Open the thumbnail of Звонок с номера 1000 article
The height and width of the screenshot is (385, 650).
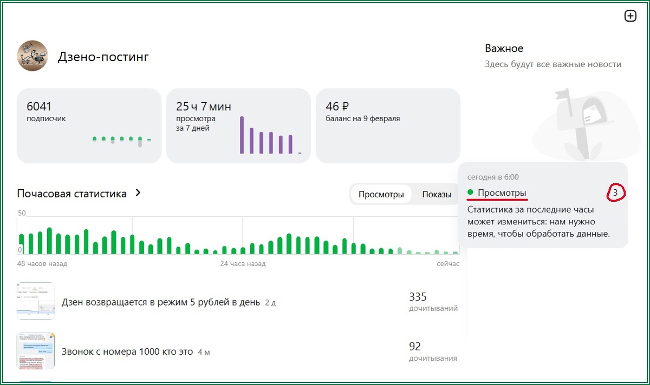(36, 351)
